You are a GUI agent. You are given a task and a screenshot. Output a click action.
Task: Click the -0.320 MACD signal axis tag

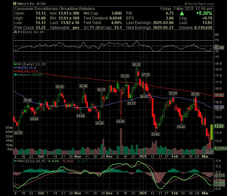[x=220, y=181]
